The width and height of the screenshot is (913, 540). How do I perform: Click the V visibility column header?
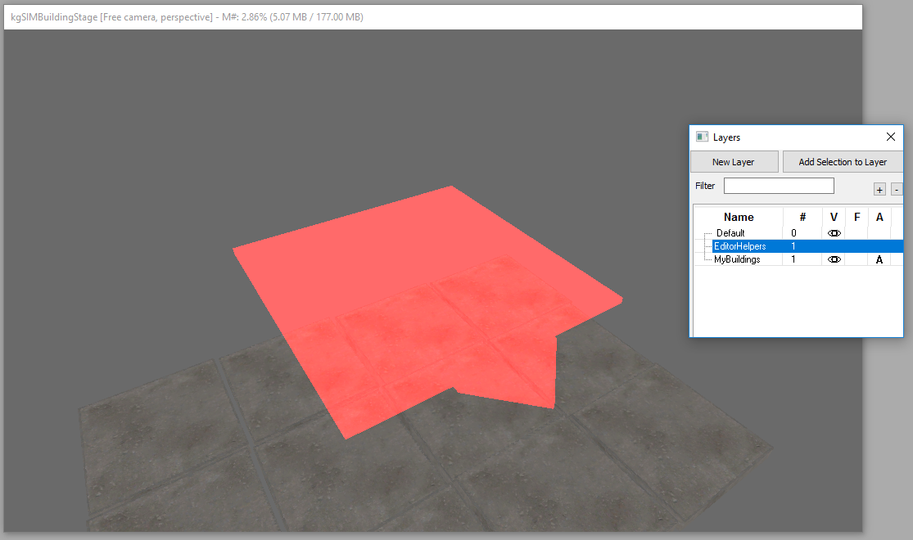pos(834,217)
